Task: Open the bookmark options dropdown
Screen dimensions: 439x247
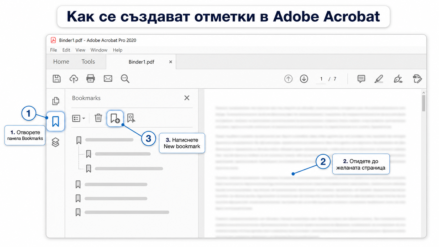Action: click(79, 118)
